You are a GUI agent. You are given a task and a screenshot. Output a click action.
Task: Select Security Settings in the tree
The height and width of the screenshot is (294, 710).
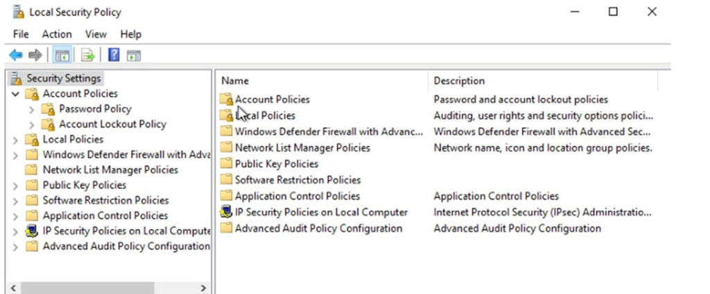pyautogui.click(x=63, y=79)
